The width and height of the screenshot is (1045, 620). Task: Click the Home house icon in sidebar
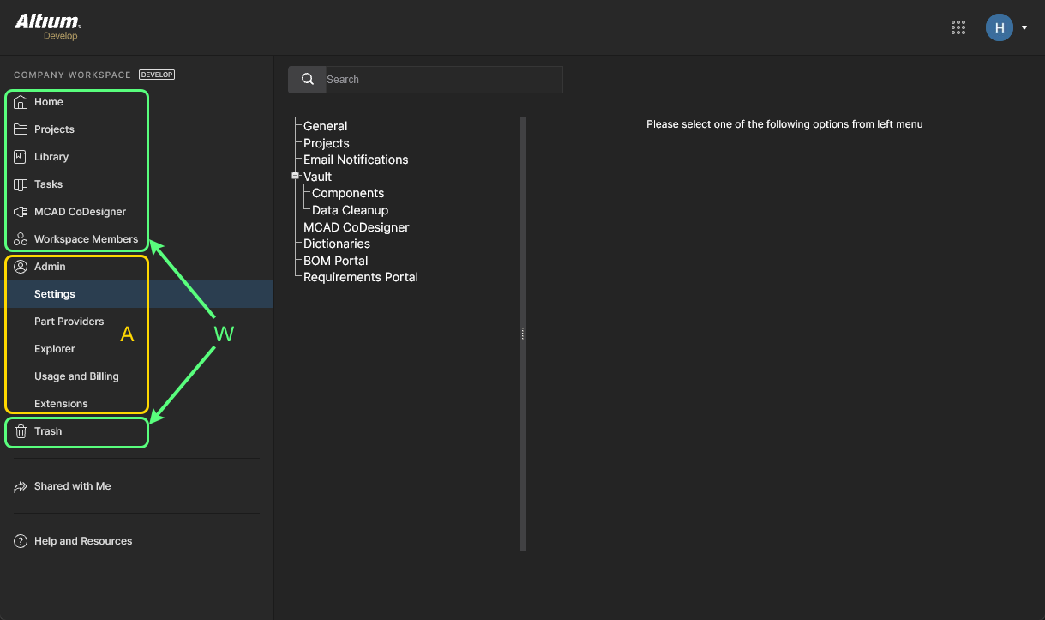tap(21, 102)
